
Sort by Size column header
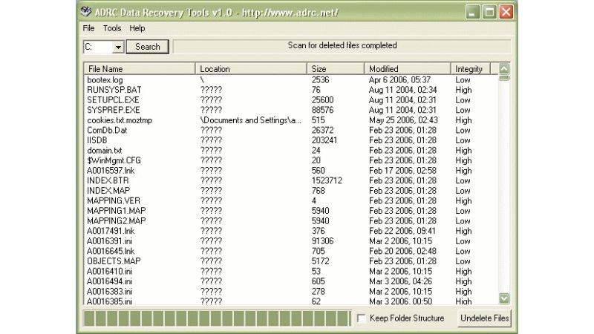(x=336, y=69)
